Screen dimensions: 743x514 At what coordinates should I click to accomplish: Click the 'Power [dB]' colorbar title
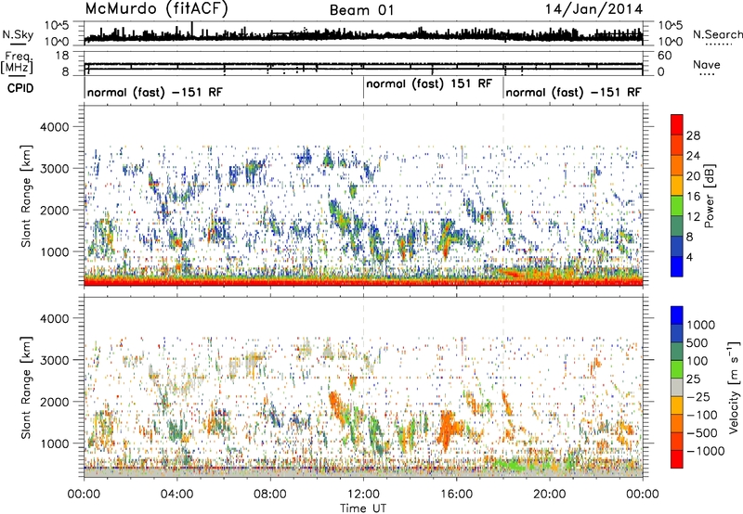(710, 196)
